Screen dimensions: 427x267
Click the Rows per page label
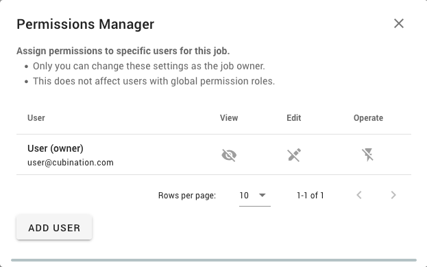pos(187,195)
